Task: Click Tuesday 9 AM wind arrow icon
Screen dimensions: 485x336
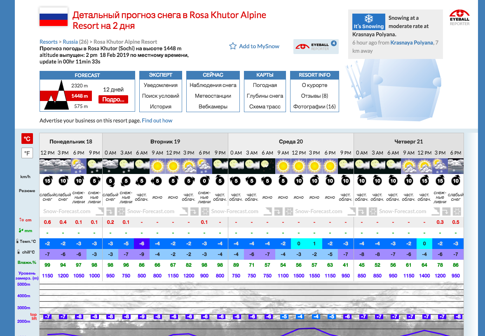Action: (x=157, y=181)
